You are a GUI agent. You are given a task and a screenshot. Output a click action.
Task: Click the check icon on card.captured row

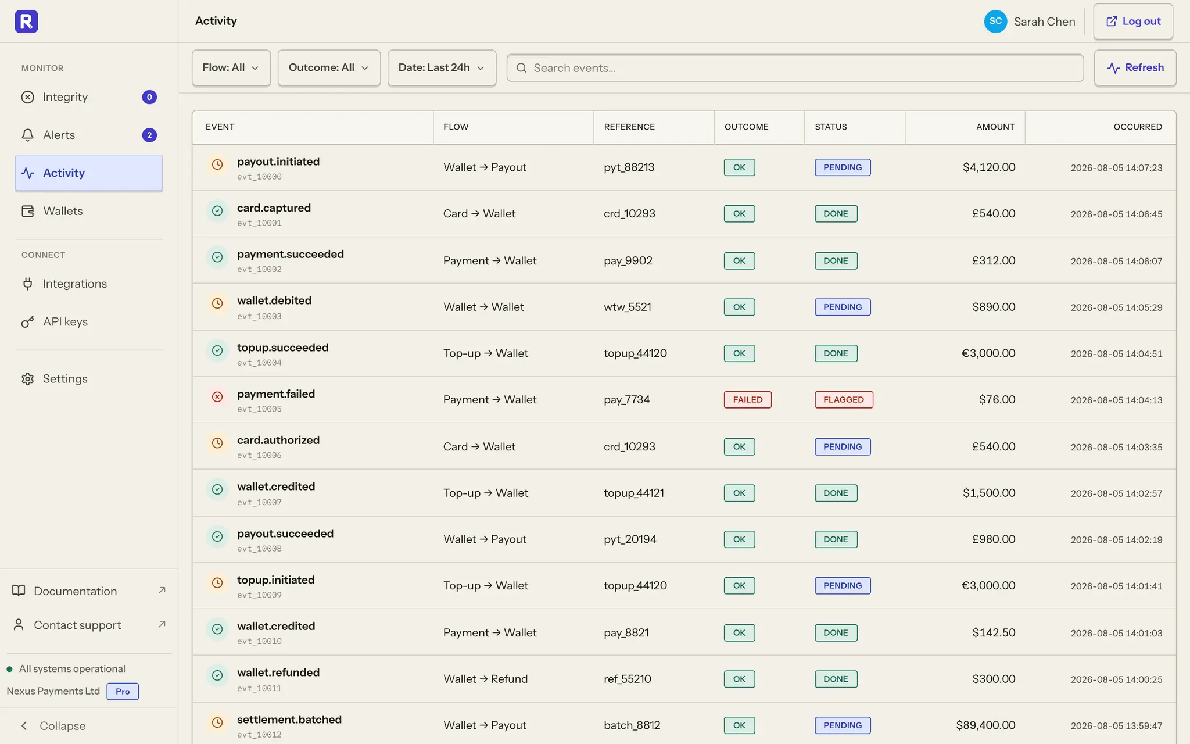tap(217, 211)
